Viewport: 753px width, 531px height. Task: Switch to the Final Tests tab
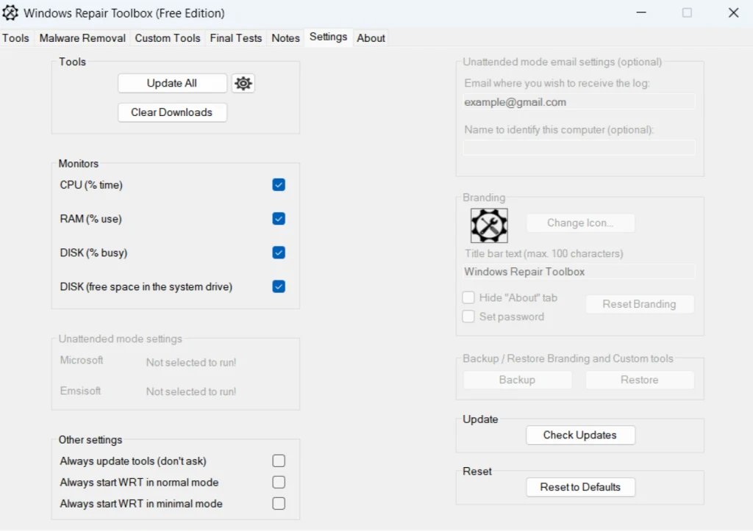click(x=235, y=37)
